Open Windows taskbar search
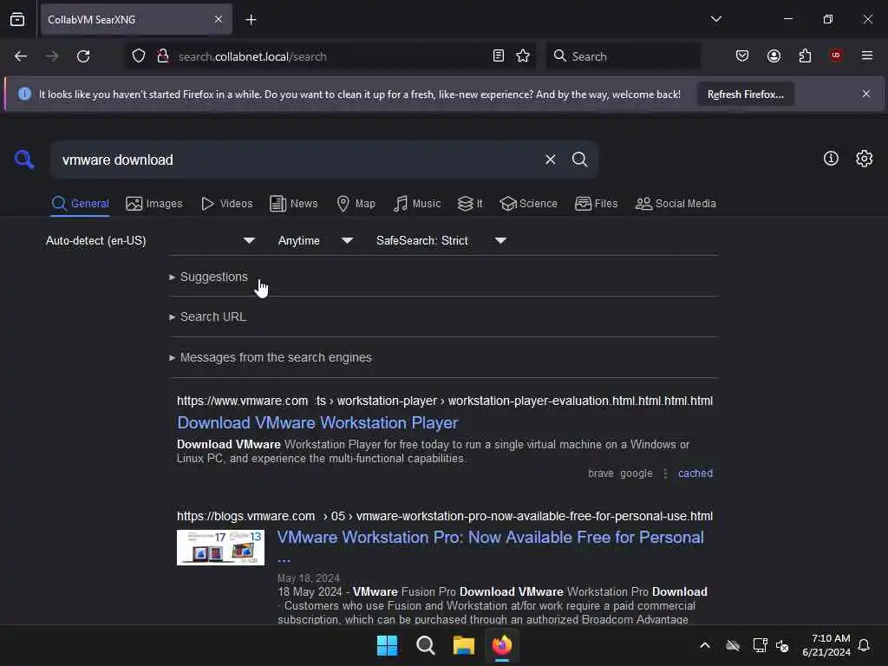 pyautogui.click(x=425, y=645)
